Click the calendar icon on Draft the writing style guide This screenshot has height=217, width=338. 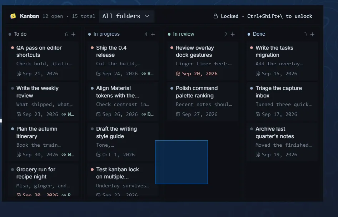click(98, 155)
